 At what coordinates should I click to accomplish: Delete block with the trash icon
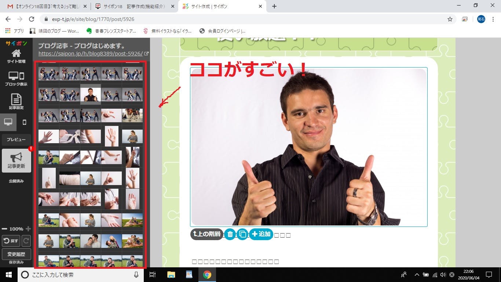click(230, 234)
